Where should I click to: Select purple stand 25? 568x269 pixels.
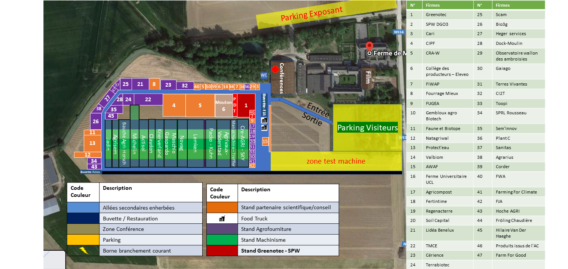pos(125,84)
